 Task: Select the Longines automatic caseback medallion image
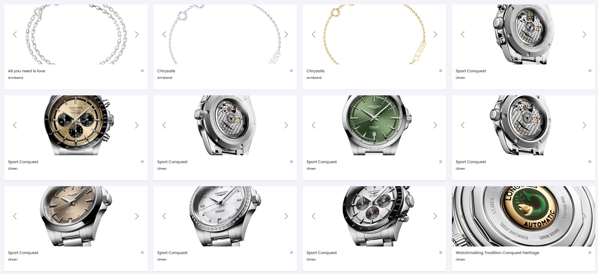pyautogui.click(x=523, y=216)
